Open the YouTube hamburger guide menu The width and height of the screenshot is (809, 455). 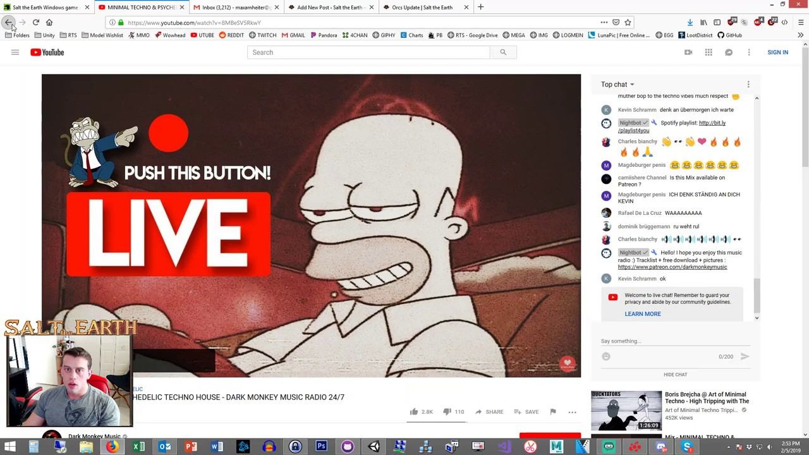(15, 52)
